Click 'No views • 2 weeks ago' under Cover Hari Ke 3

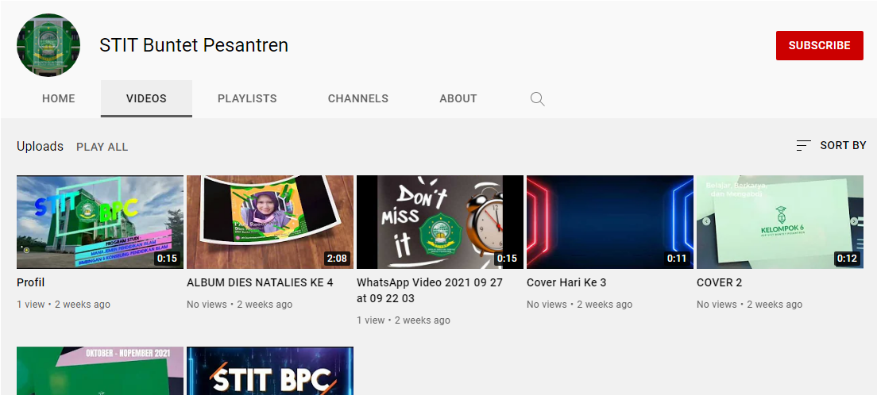pos(579,305)
